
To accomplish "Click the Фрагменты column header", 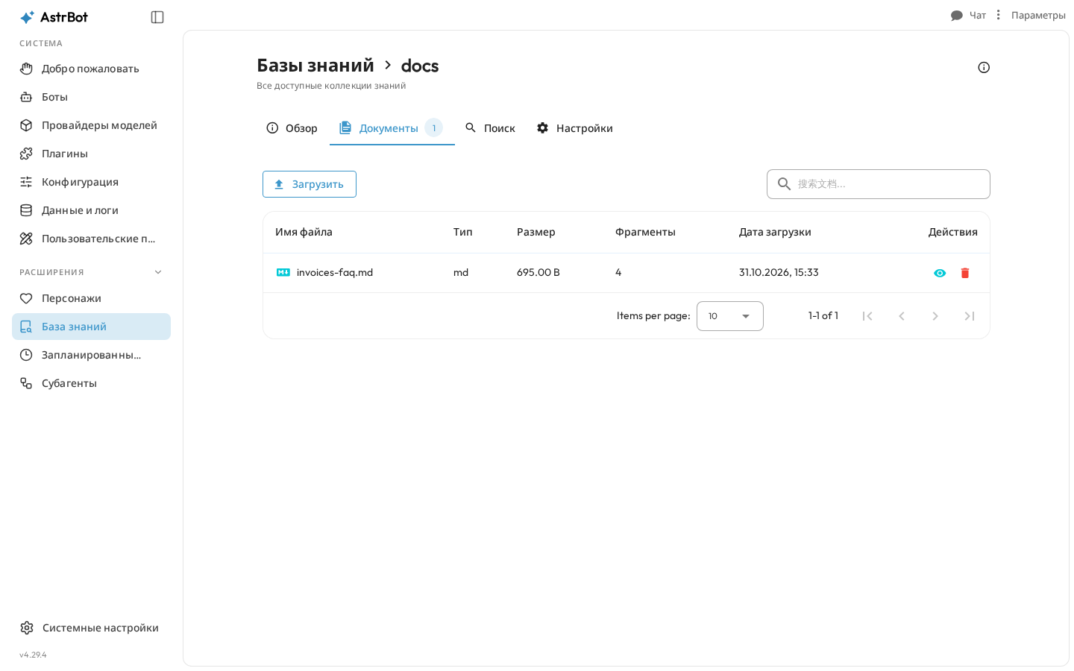I will 645,232.
